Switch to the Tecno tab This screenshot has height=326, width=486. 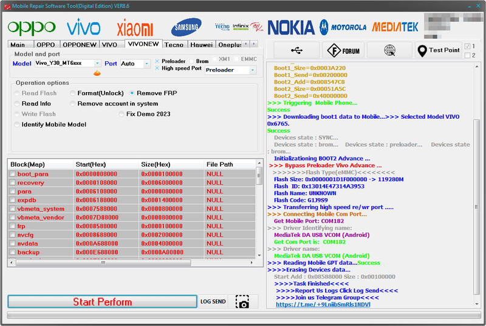174,45
